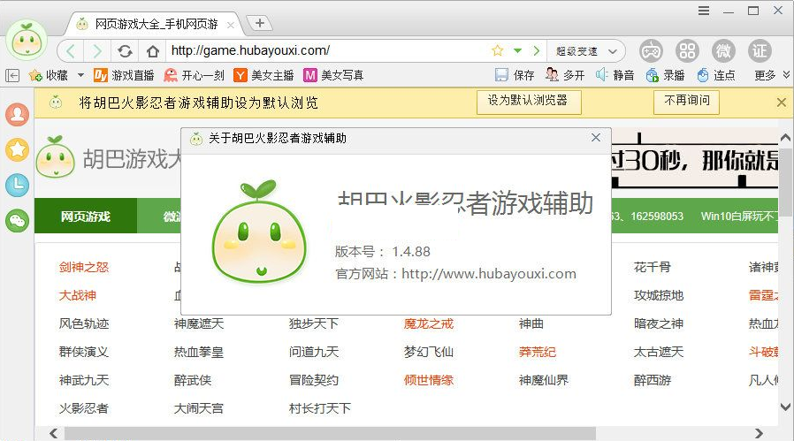Viewport: 794px width, 441px height.
Task: Open the history clock sidebar icon
Action: 17,185
